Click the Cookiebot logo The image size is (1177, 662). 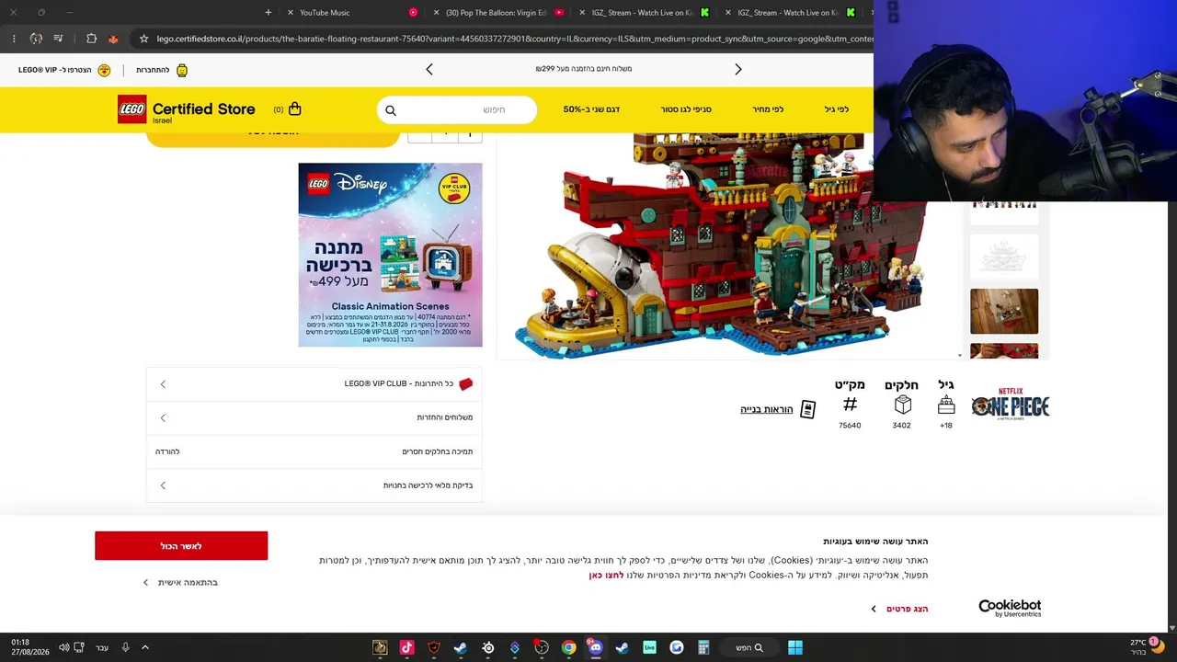pos(1010,608)
